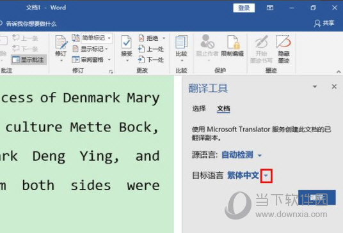Open the 接受 dropdown arrow
Viewport: 343px width, 233px height.
click(x=127, y=61)
